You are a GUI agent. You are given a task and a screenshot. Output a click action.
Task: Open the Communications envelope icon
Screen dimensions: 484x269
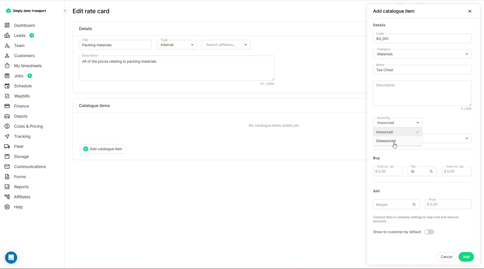tap(7, 166)
